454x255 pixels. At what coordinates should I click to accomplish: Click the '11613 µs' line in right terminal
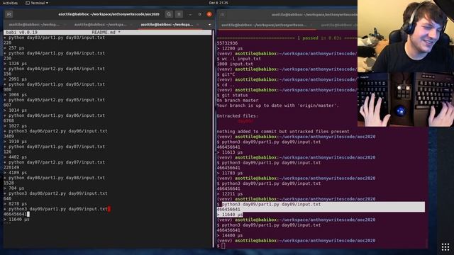click(230, 152)
